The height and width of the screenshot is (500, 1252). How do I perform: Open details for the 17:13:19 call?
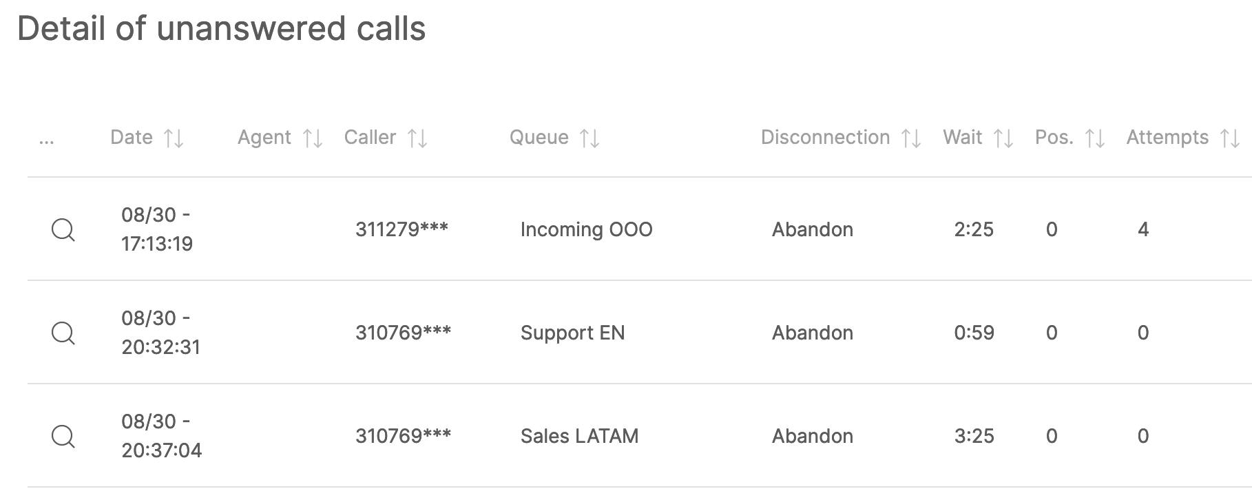[x=63, y=229]
